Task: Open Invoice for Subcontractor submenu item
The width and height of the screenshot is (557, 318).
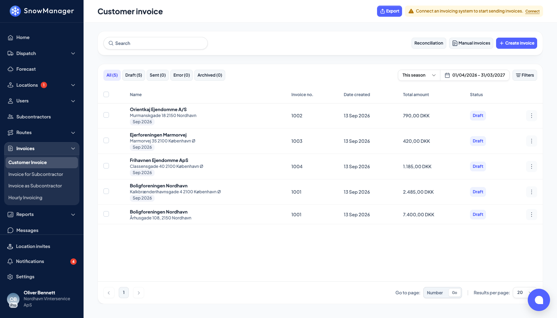Action: coord(42,174)
